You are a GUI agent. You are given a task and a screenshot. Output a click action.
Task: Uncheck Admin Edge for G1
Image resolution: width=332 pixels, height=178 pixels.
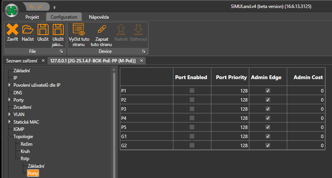point(268,136)
